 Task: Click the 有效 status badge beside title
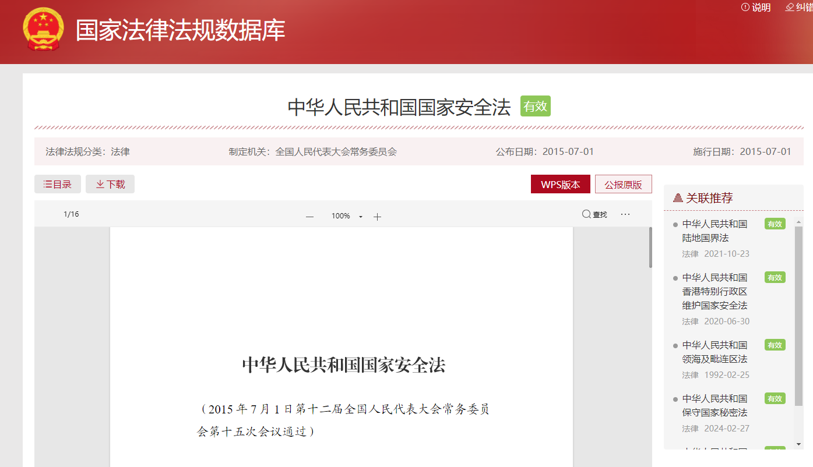point(535,106)
